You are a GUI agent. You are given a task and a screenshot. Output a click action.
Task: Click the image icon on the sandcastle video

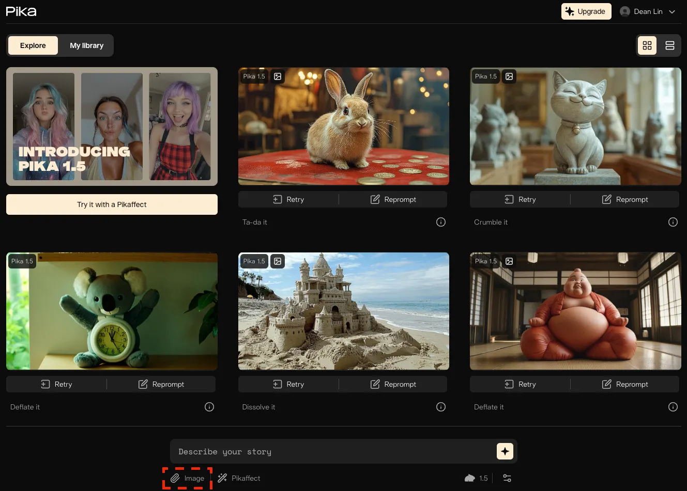coord(278,261)
